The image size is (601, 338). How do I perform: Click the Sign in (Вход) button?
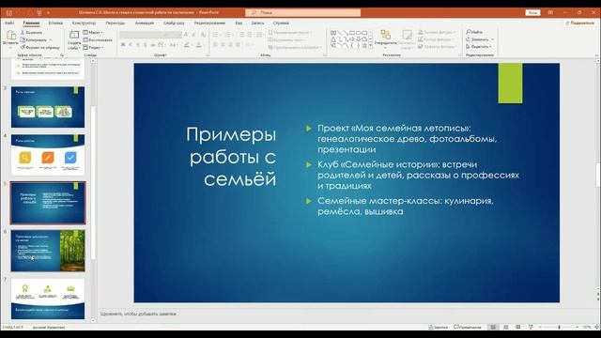click(532, 12)
